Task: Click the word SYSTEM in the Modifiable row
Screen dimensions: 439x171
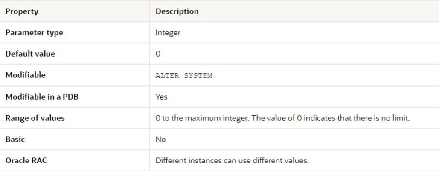Action: (198, 76)
